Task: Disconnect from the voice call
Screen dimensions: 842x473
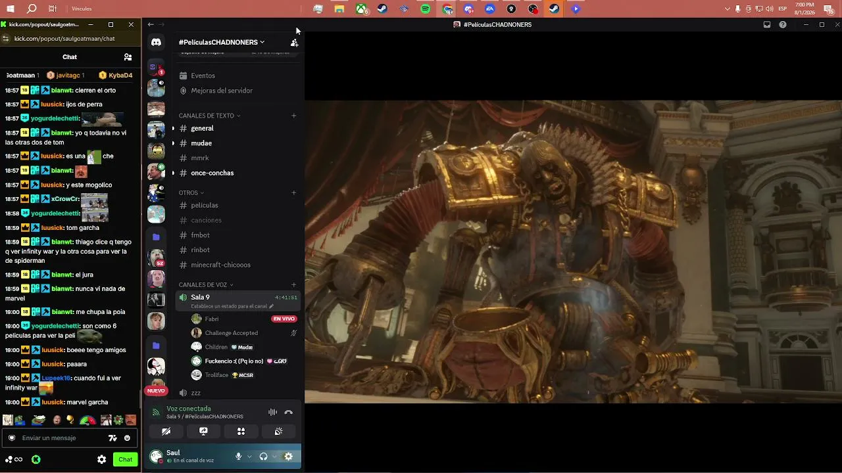Action: point(288,413)
